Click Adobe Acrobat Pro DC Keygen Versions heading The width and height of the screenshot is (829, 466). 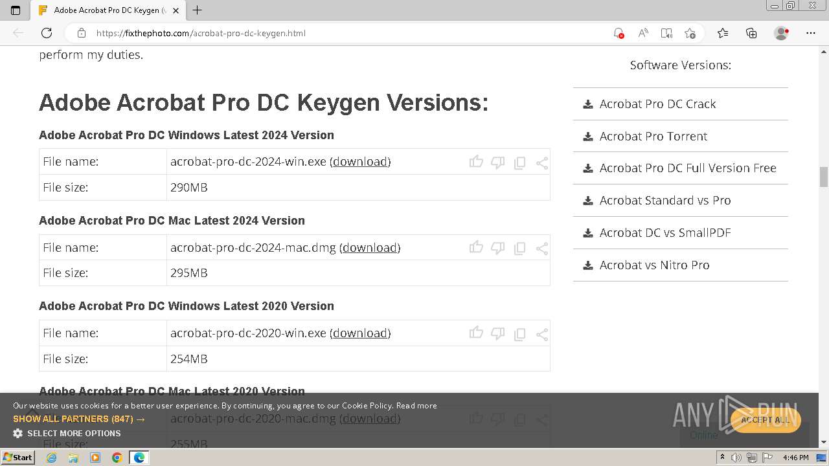tap(264, 102)
